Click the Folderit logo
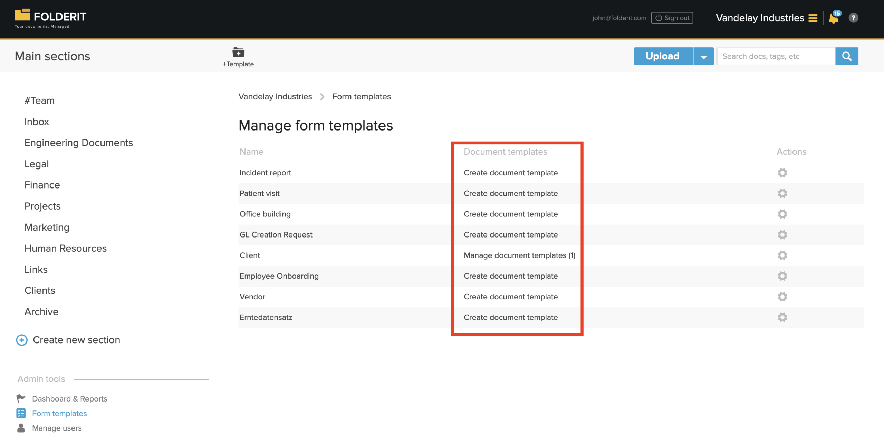This screenshot has height=435, width=884. pos(50,18)
